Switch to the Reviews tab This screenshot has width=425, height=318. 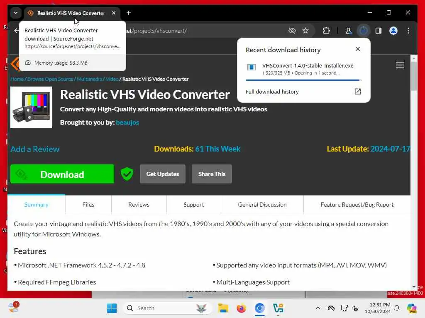coord(139,205)
